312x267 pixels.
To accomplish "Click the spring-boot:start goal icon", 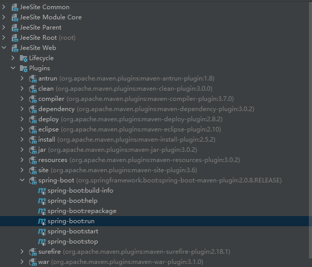I will pyautogui.click(x=42, y=231).
